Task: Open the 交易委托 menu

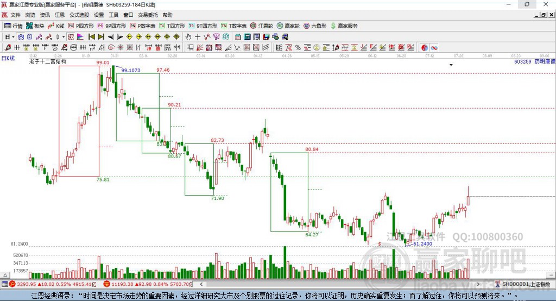Action: tap(148, 15)
